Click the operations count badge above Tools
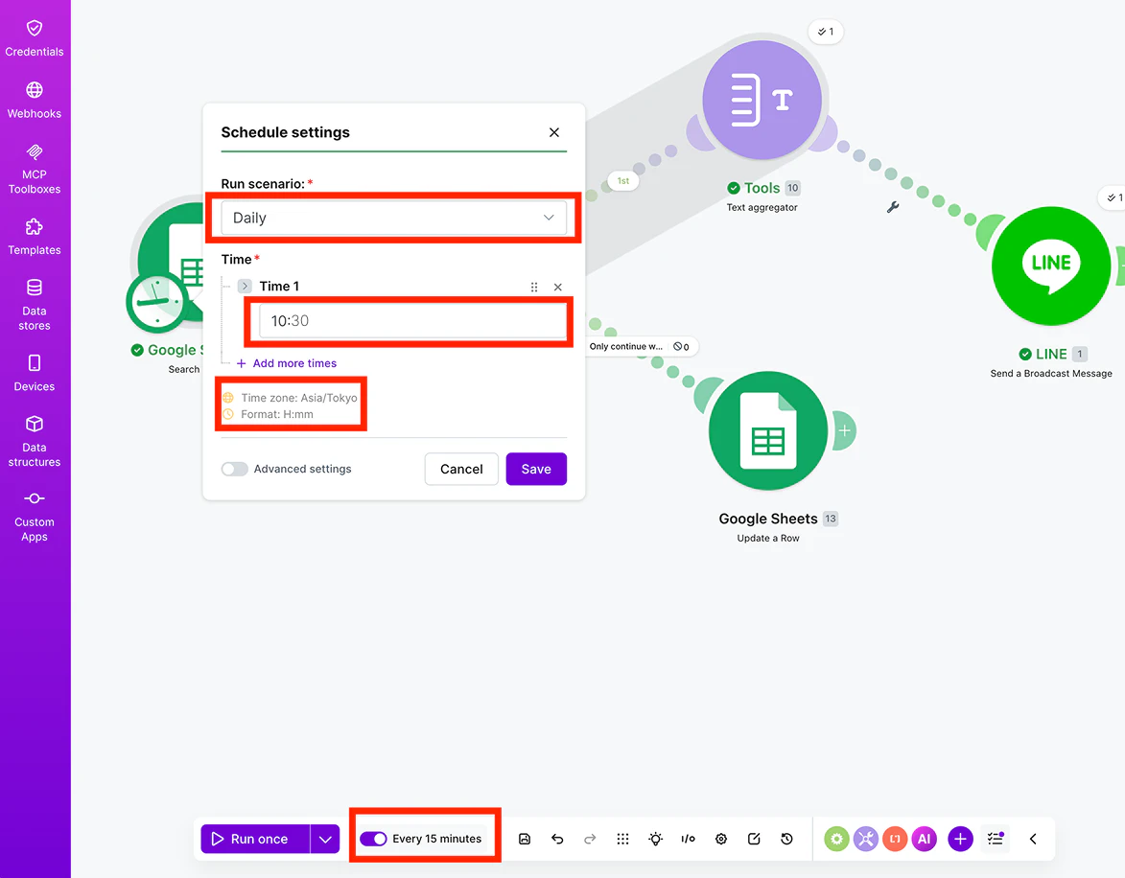This screenshot has height=878, width=1125. coord(826,32)
